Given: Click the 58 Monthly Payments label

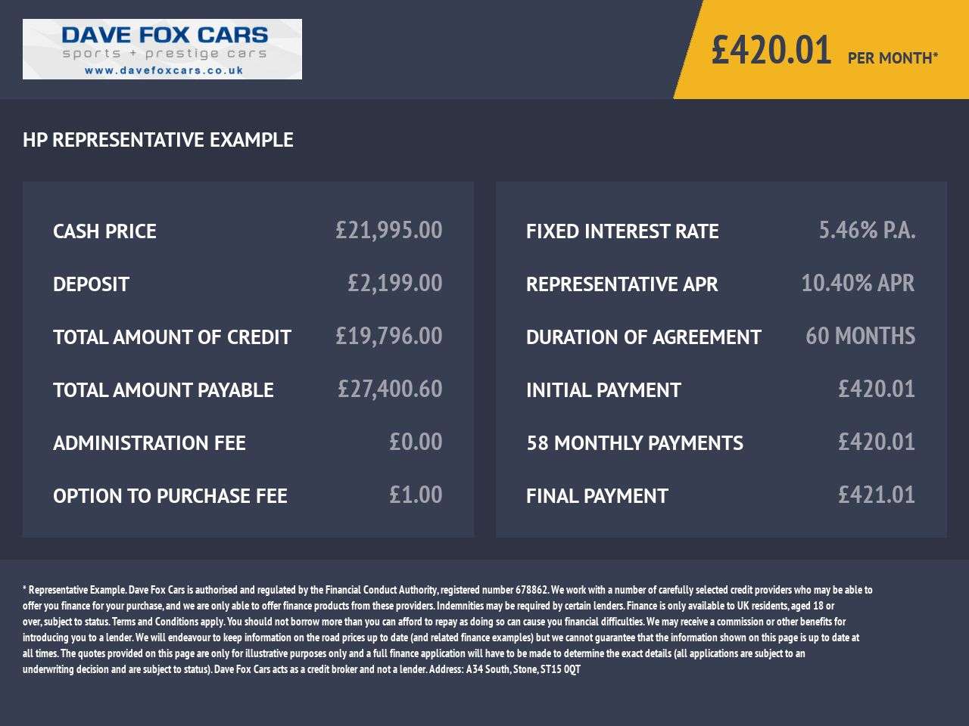Looking at the screenshot, I should click(634, 443).
